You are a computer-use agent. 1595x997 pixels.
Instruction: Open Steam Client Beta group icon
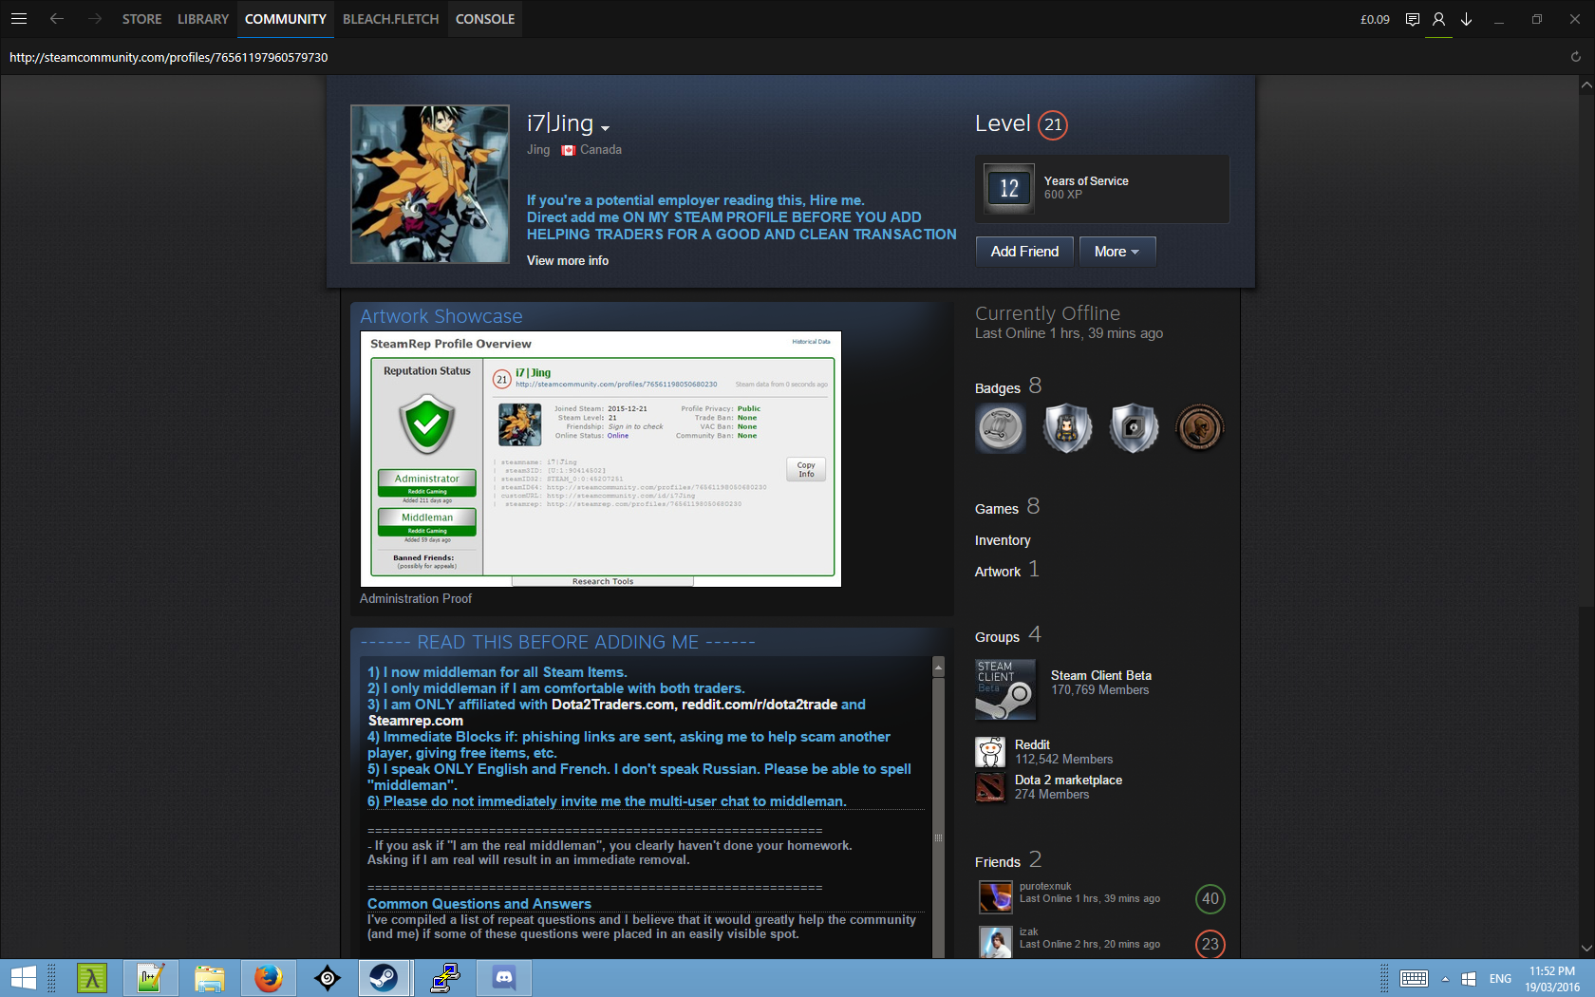(1005, 689)
